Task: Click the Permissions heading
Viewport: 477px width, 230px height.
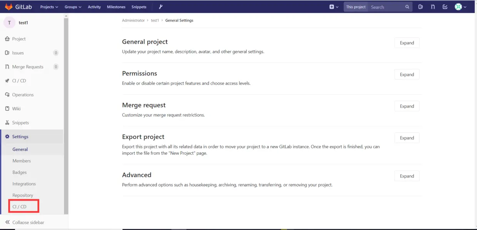Action: (x=140, y=73)
